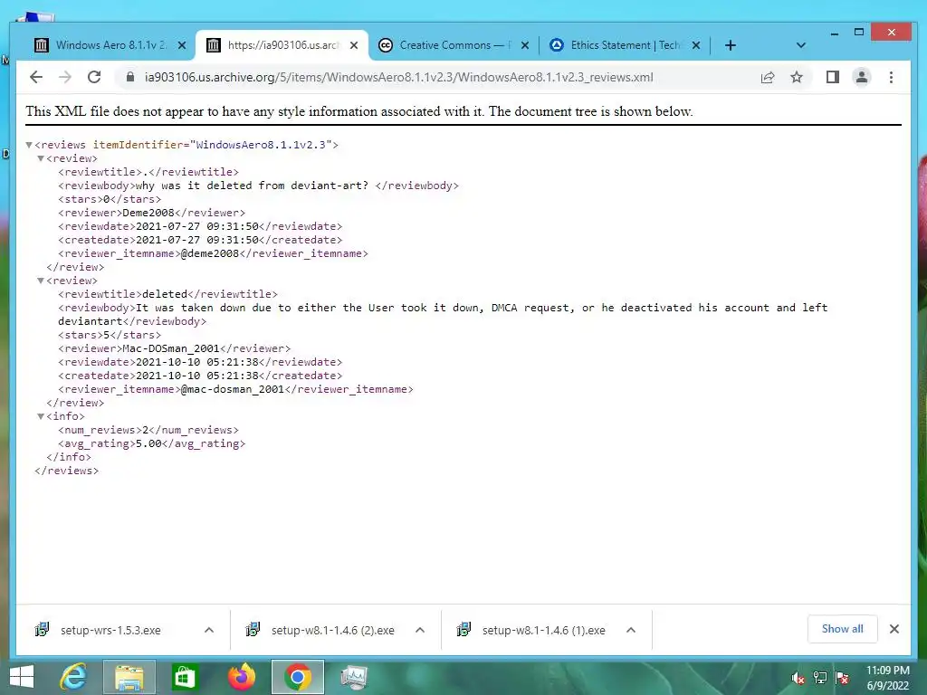Click the forward navigation arrow
This screenshot has height=695, width=927.
click(65, 78)
